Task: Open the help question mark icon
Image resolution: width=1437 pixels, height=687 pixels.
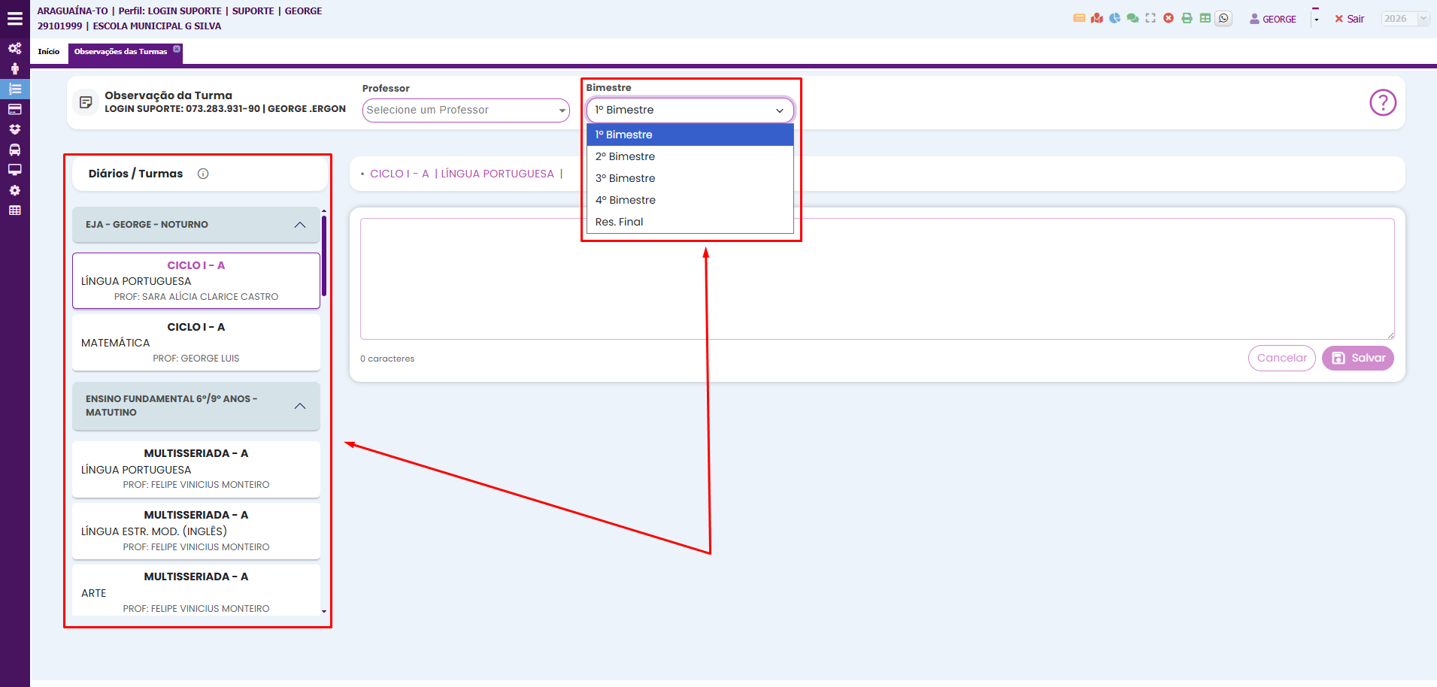Action: point(1382,102)
